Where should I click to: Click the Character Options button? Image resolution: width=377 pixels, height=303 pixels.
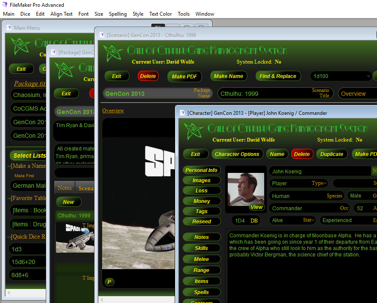pos(237,154)
